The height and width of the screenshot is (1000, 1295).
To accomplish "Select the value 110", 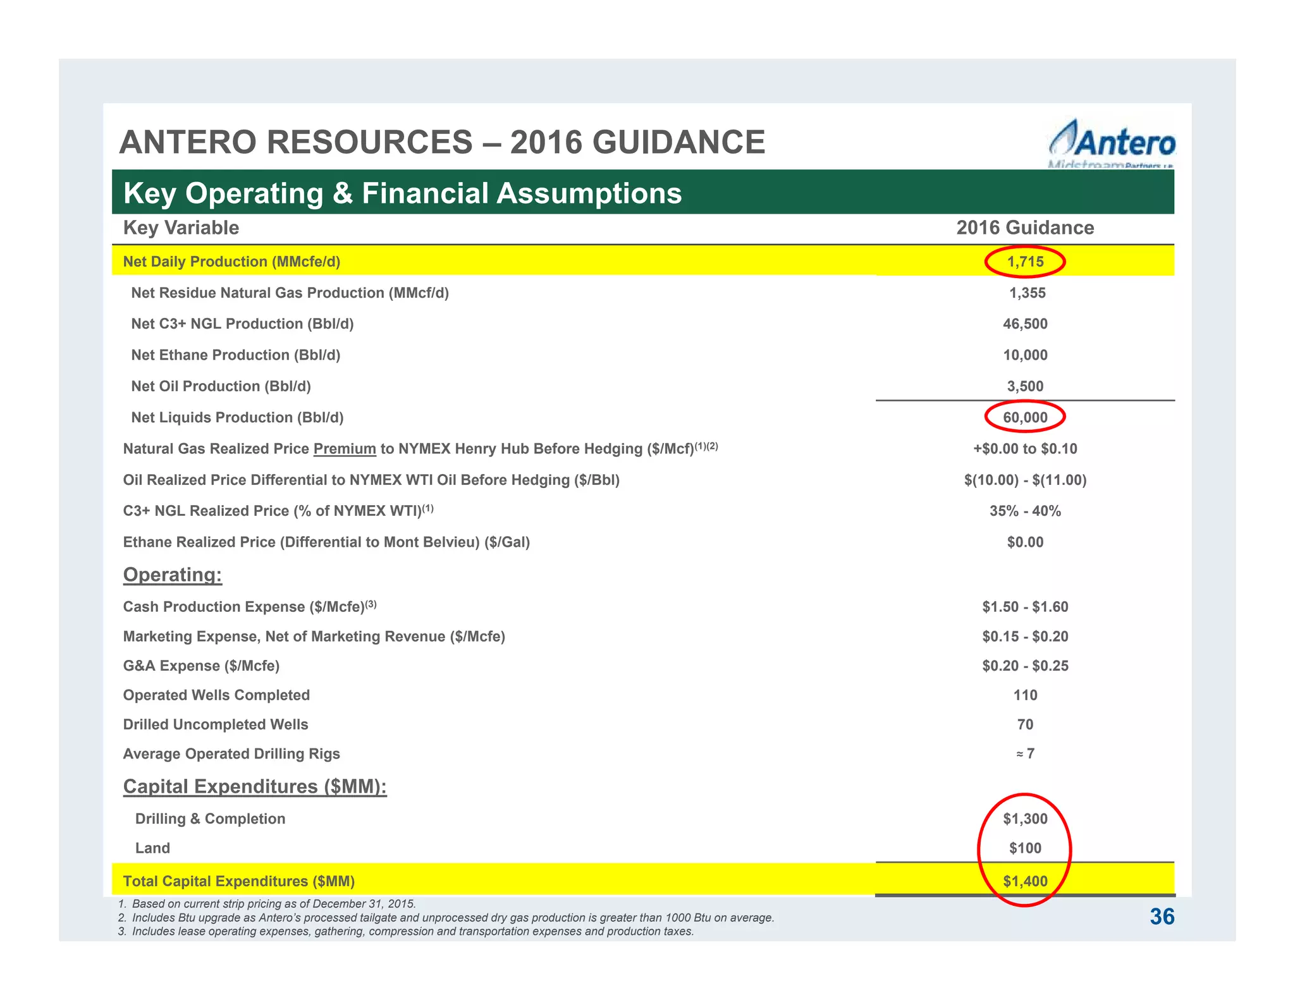I will click(1025, 695).
